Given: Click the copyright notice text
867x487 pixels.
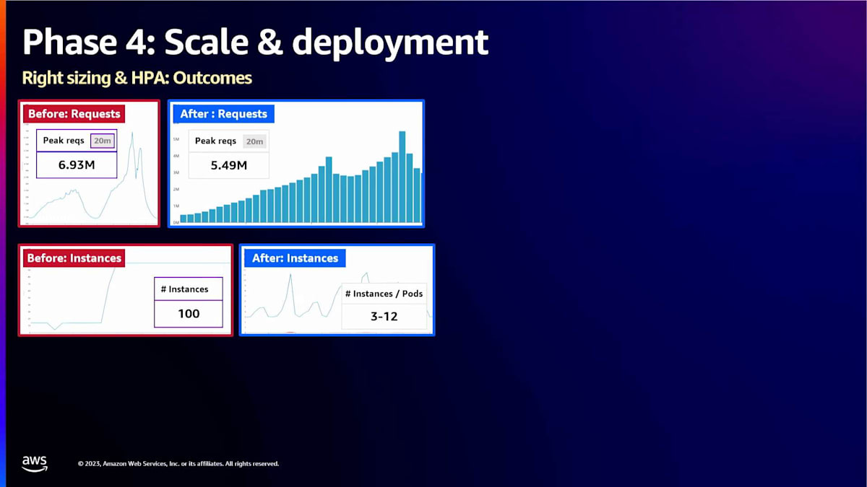Looking at the screenshot, I should coord(178,464).
